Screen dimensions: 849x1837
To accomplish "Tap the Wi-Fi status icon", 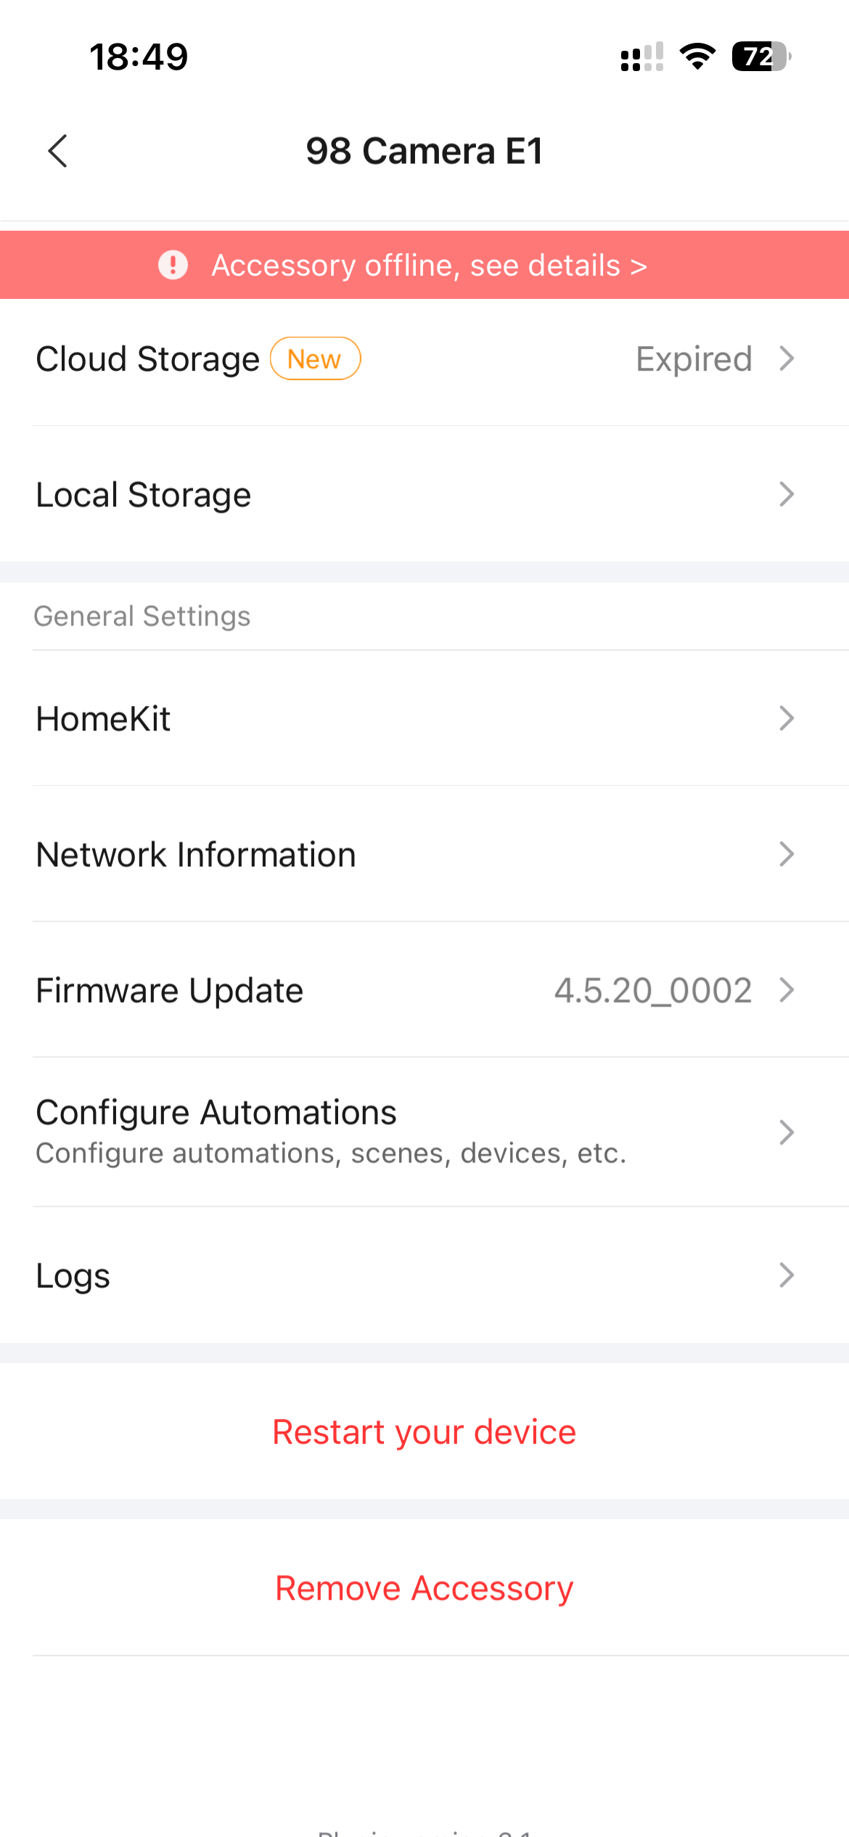I will (697, 57).
